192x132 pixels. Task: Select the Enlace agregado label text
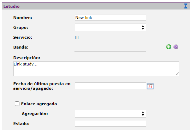tap(39, 104)
